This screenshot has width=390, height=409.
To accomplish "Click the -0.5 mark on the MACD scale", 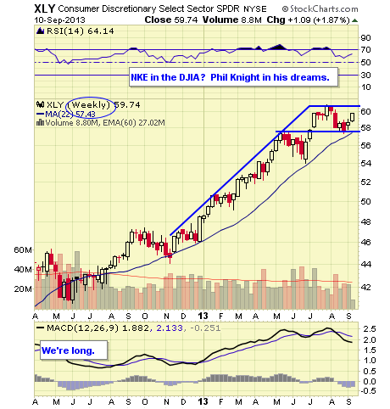I will tap(368, 391).
